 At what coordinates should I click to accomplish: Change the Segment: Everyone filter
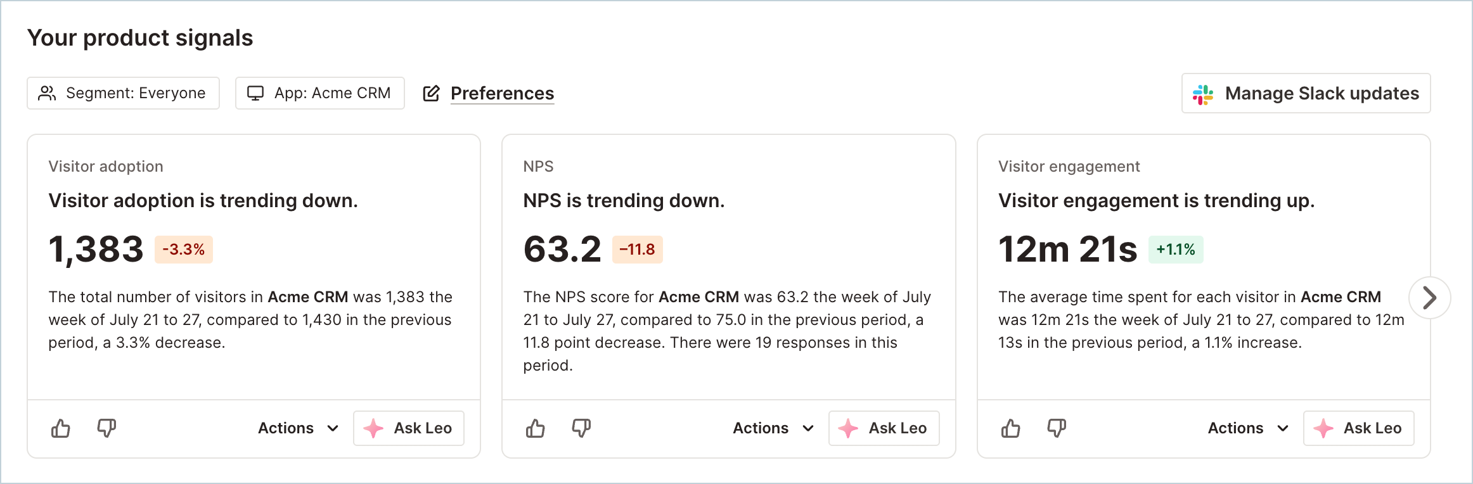123,93
